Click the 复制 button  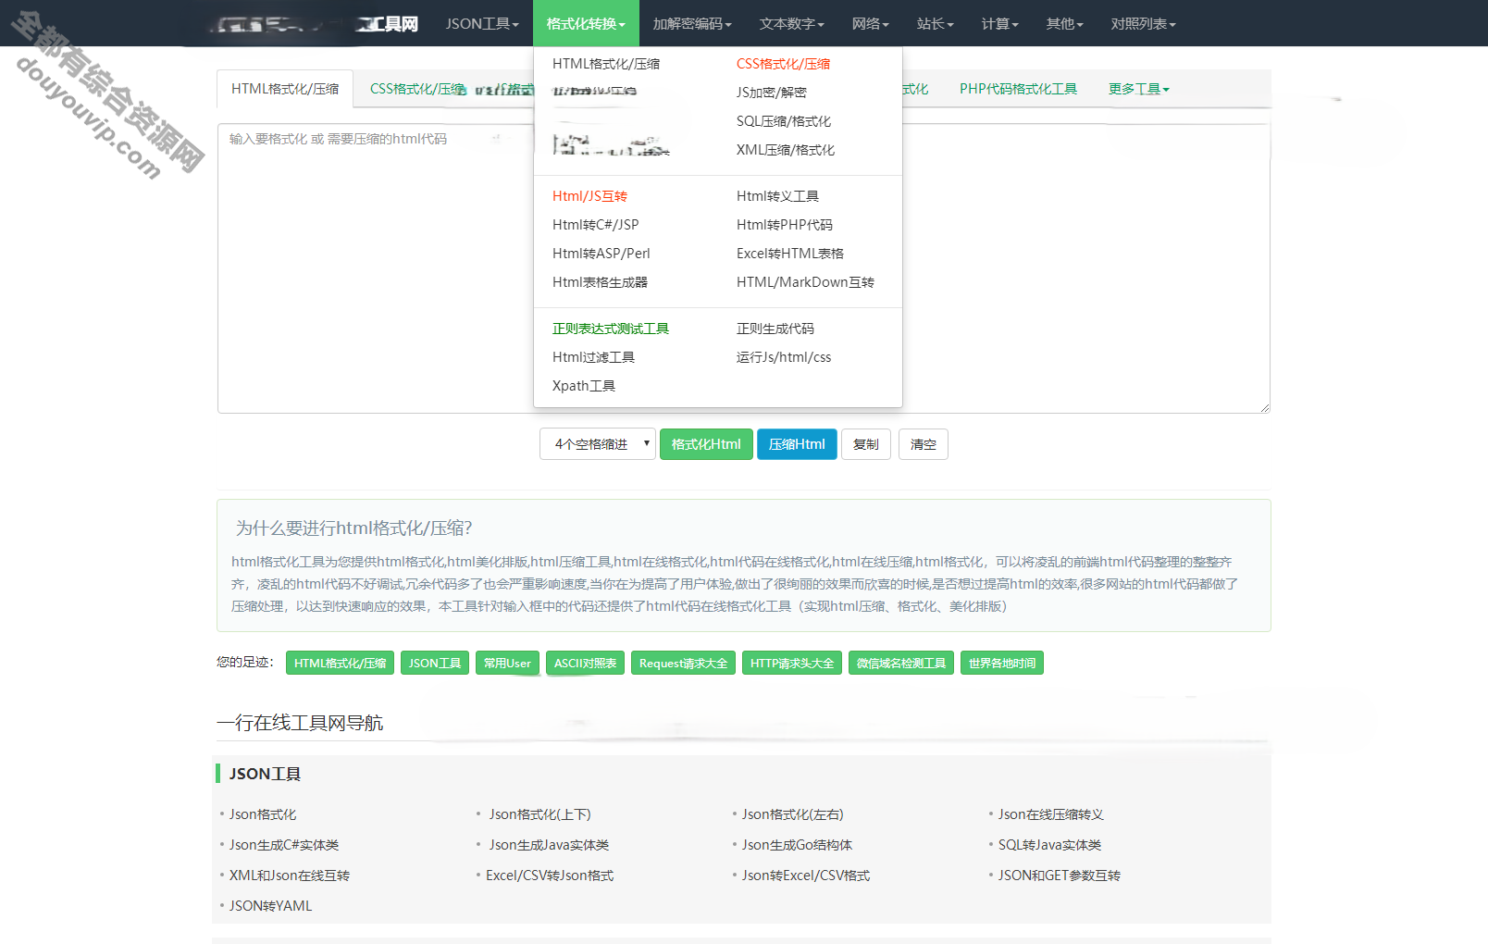[x=866, y=444]
